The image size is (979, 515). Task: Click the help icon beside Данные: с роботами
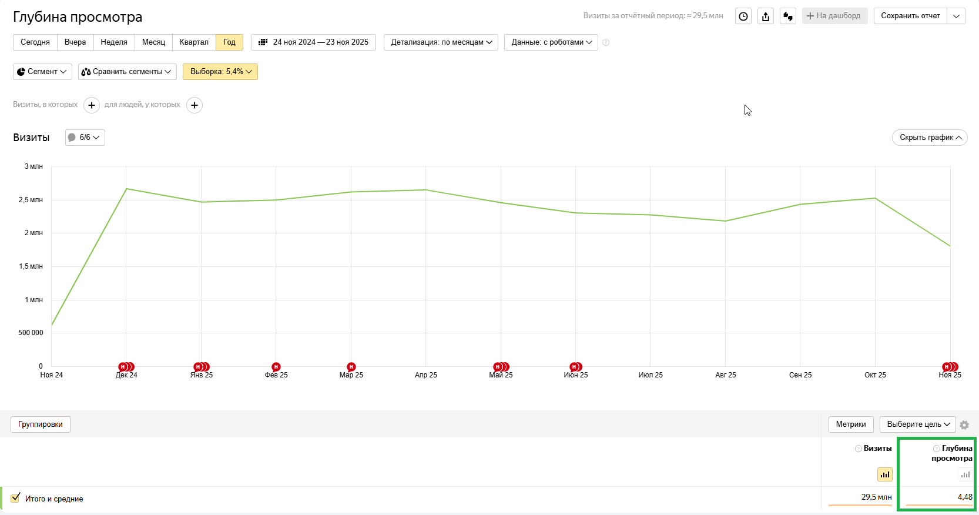pos(606,42)
